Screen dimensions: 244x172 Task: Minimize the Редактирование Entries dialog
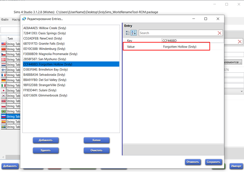(194, 19)
